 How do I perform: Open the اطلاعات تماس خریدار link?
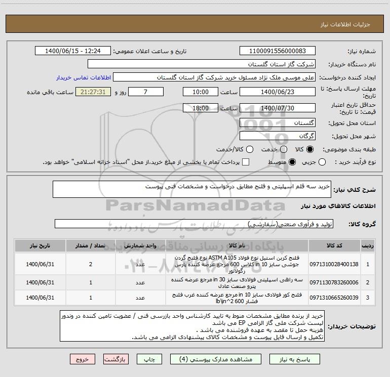(84, 77)
